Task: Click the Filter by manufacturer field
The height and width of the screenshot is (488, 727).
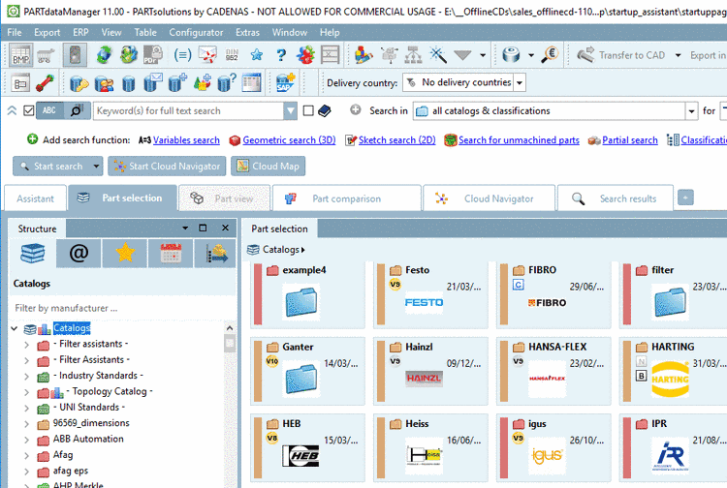Action: (x=121, y=308)
